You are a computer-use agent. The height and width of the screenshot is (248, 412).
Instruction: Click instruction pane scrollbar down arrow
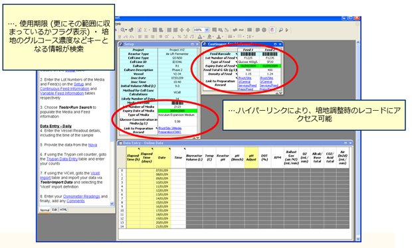click(112, 204)
